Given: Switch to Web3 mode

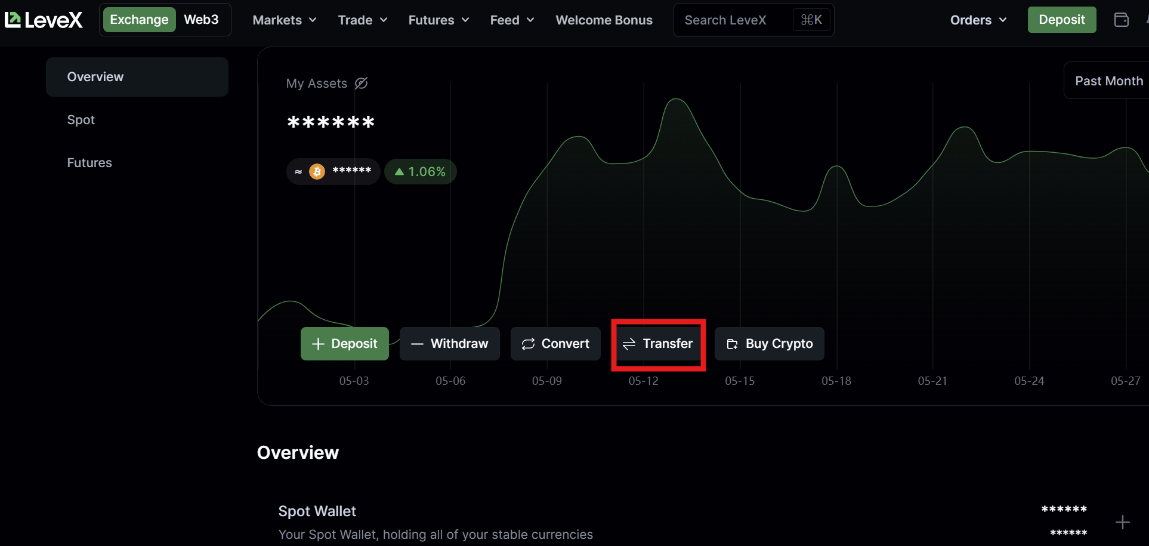Looking at the screenshot, I should [201, 20].
